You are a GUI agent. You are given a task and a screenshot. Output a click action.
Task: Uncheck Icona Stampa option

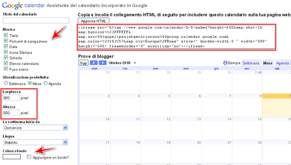click(x=6, y=52)
